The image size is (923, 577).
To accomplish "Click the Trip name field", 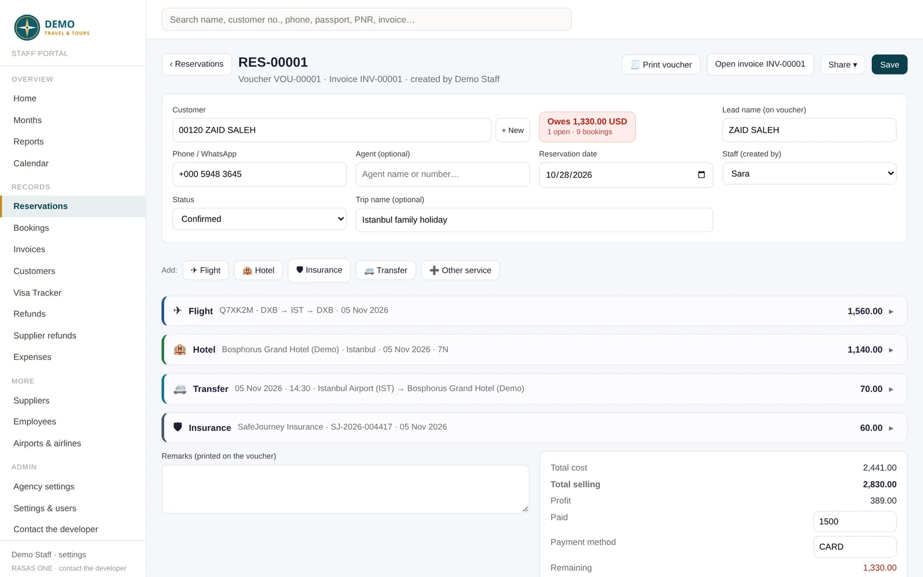I will pos(534,220).
